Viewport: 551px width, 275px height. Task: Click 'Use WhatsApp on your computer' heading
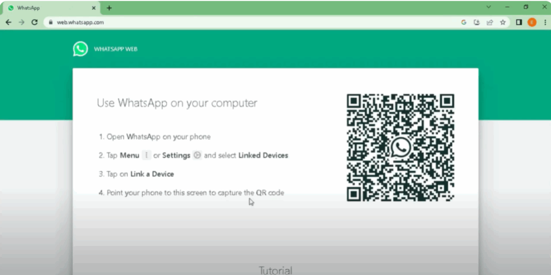(x=177, y=103)
